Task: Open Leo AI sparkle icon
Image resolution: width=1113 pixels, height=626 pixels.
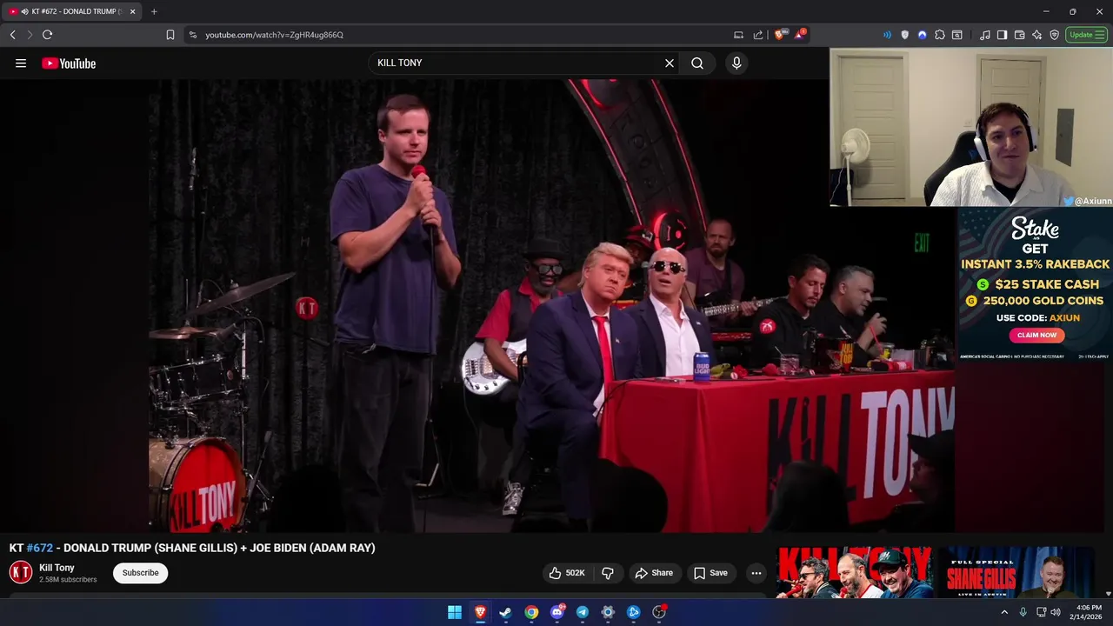Action: (x=1037, y=35)
